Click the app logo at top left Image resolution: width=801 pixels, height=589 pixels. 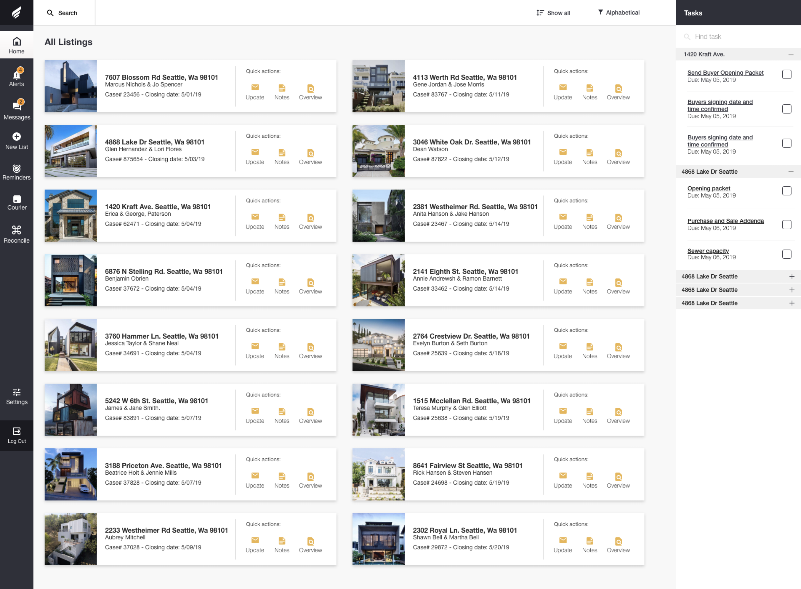pos(16,13)
